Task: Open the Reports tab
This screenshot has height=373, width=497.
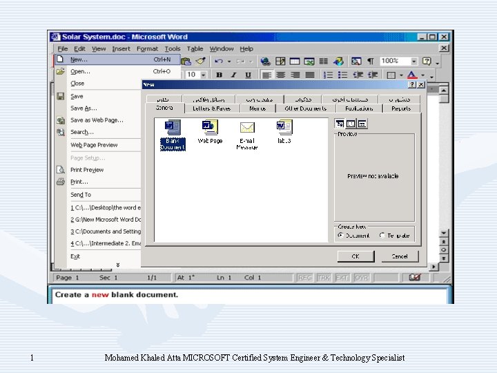Action: pyautogui.click(x=401, y=108)
